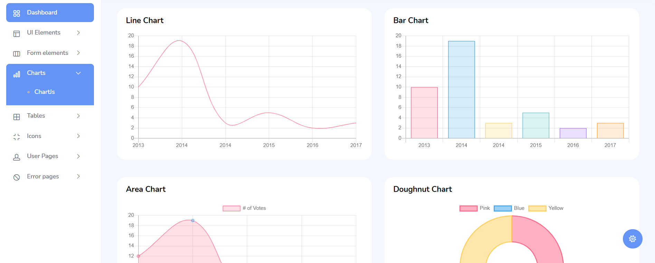Click the tall blue 2014 bar
The image size is (655, 263).
(462, 90)
